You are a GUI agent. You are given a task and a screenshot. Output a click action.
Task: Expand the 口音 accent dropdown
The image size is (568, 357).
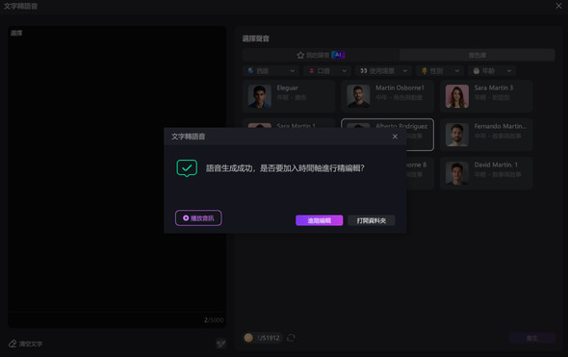(x=327, y=71)
